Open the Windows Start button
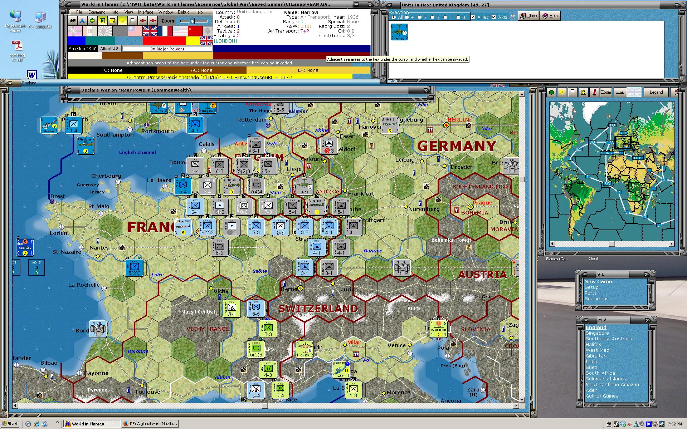The height and width of the screenshot is (429, 687). [10, 424]
